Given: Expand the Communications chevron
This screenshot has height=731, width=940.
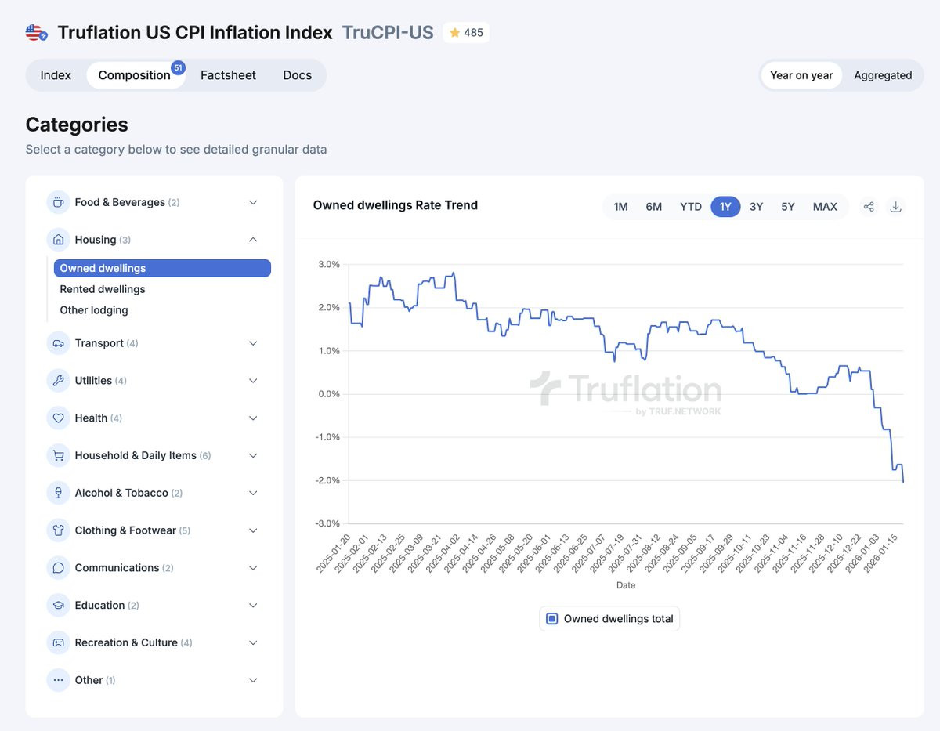Looking at the screenshot, I should click(x=253, y=568).
